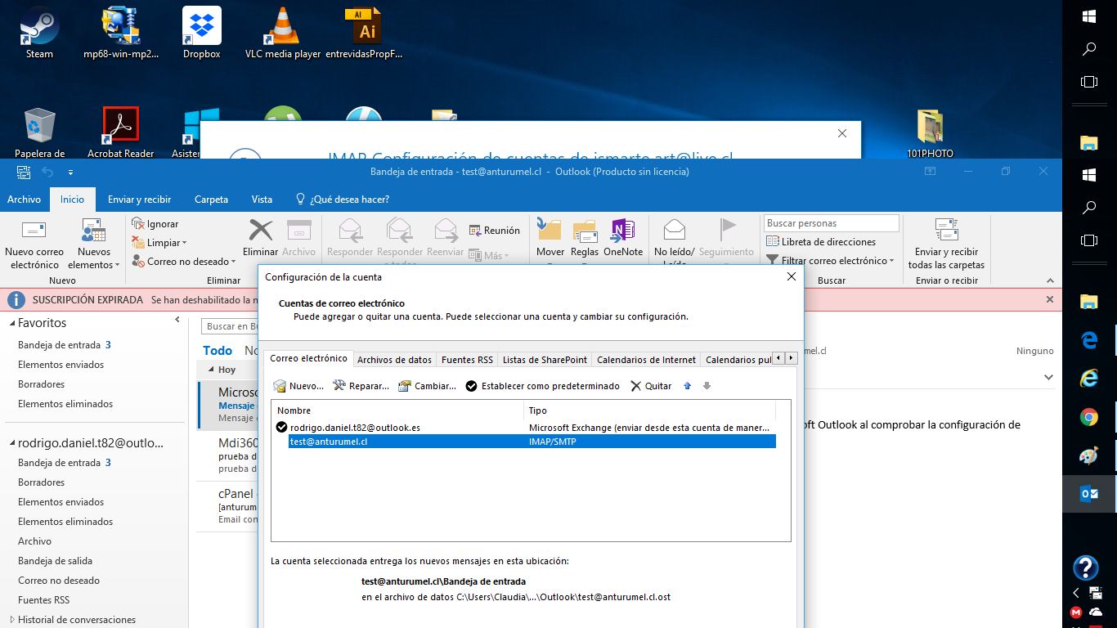Click the ¿Qué desea hacer? search box
Viewport: 1117px width, 628px height.
click(x=342, y=200)
